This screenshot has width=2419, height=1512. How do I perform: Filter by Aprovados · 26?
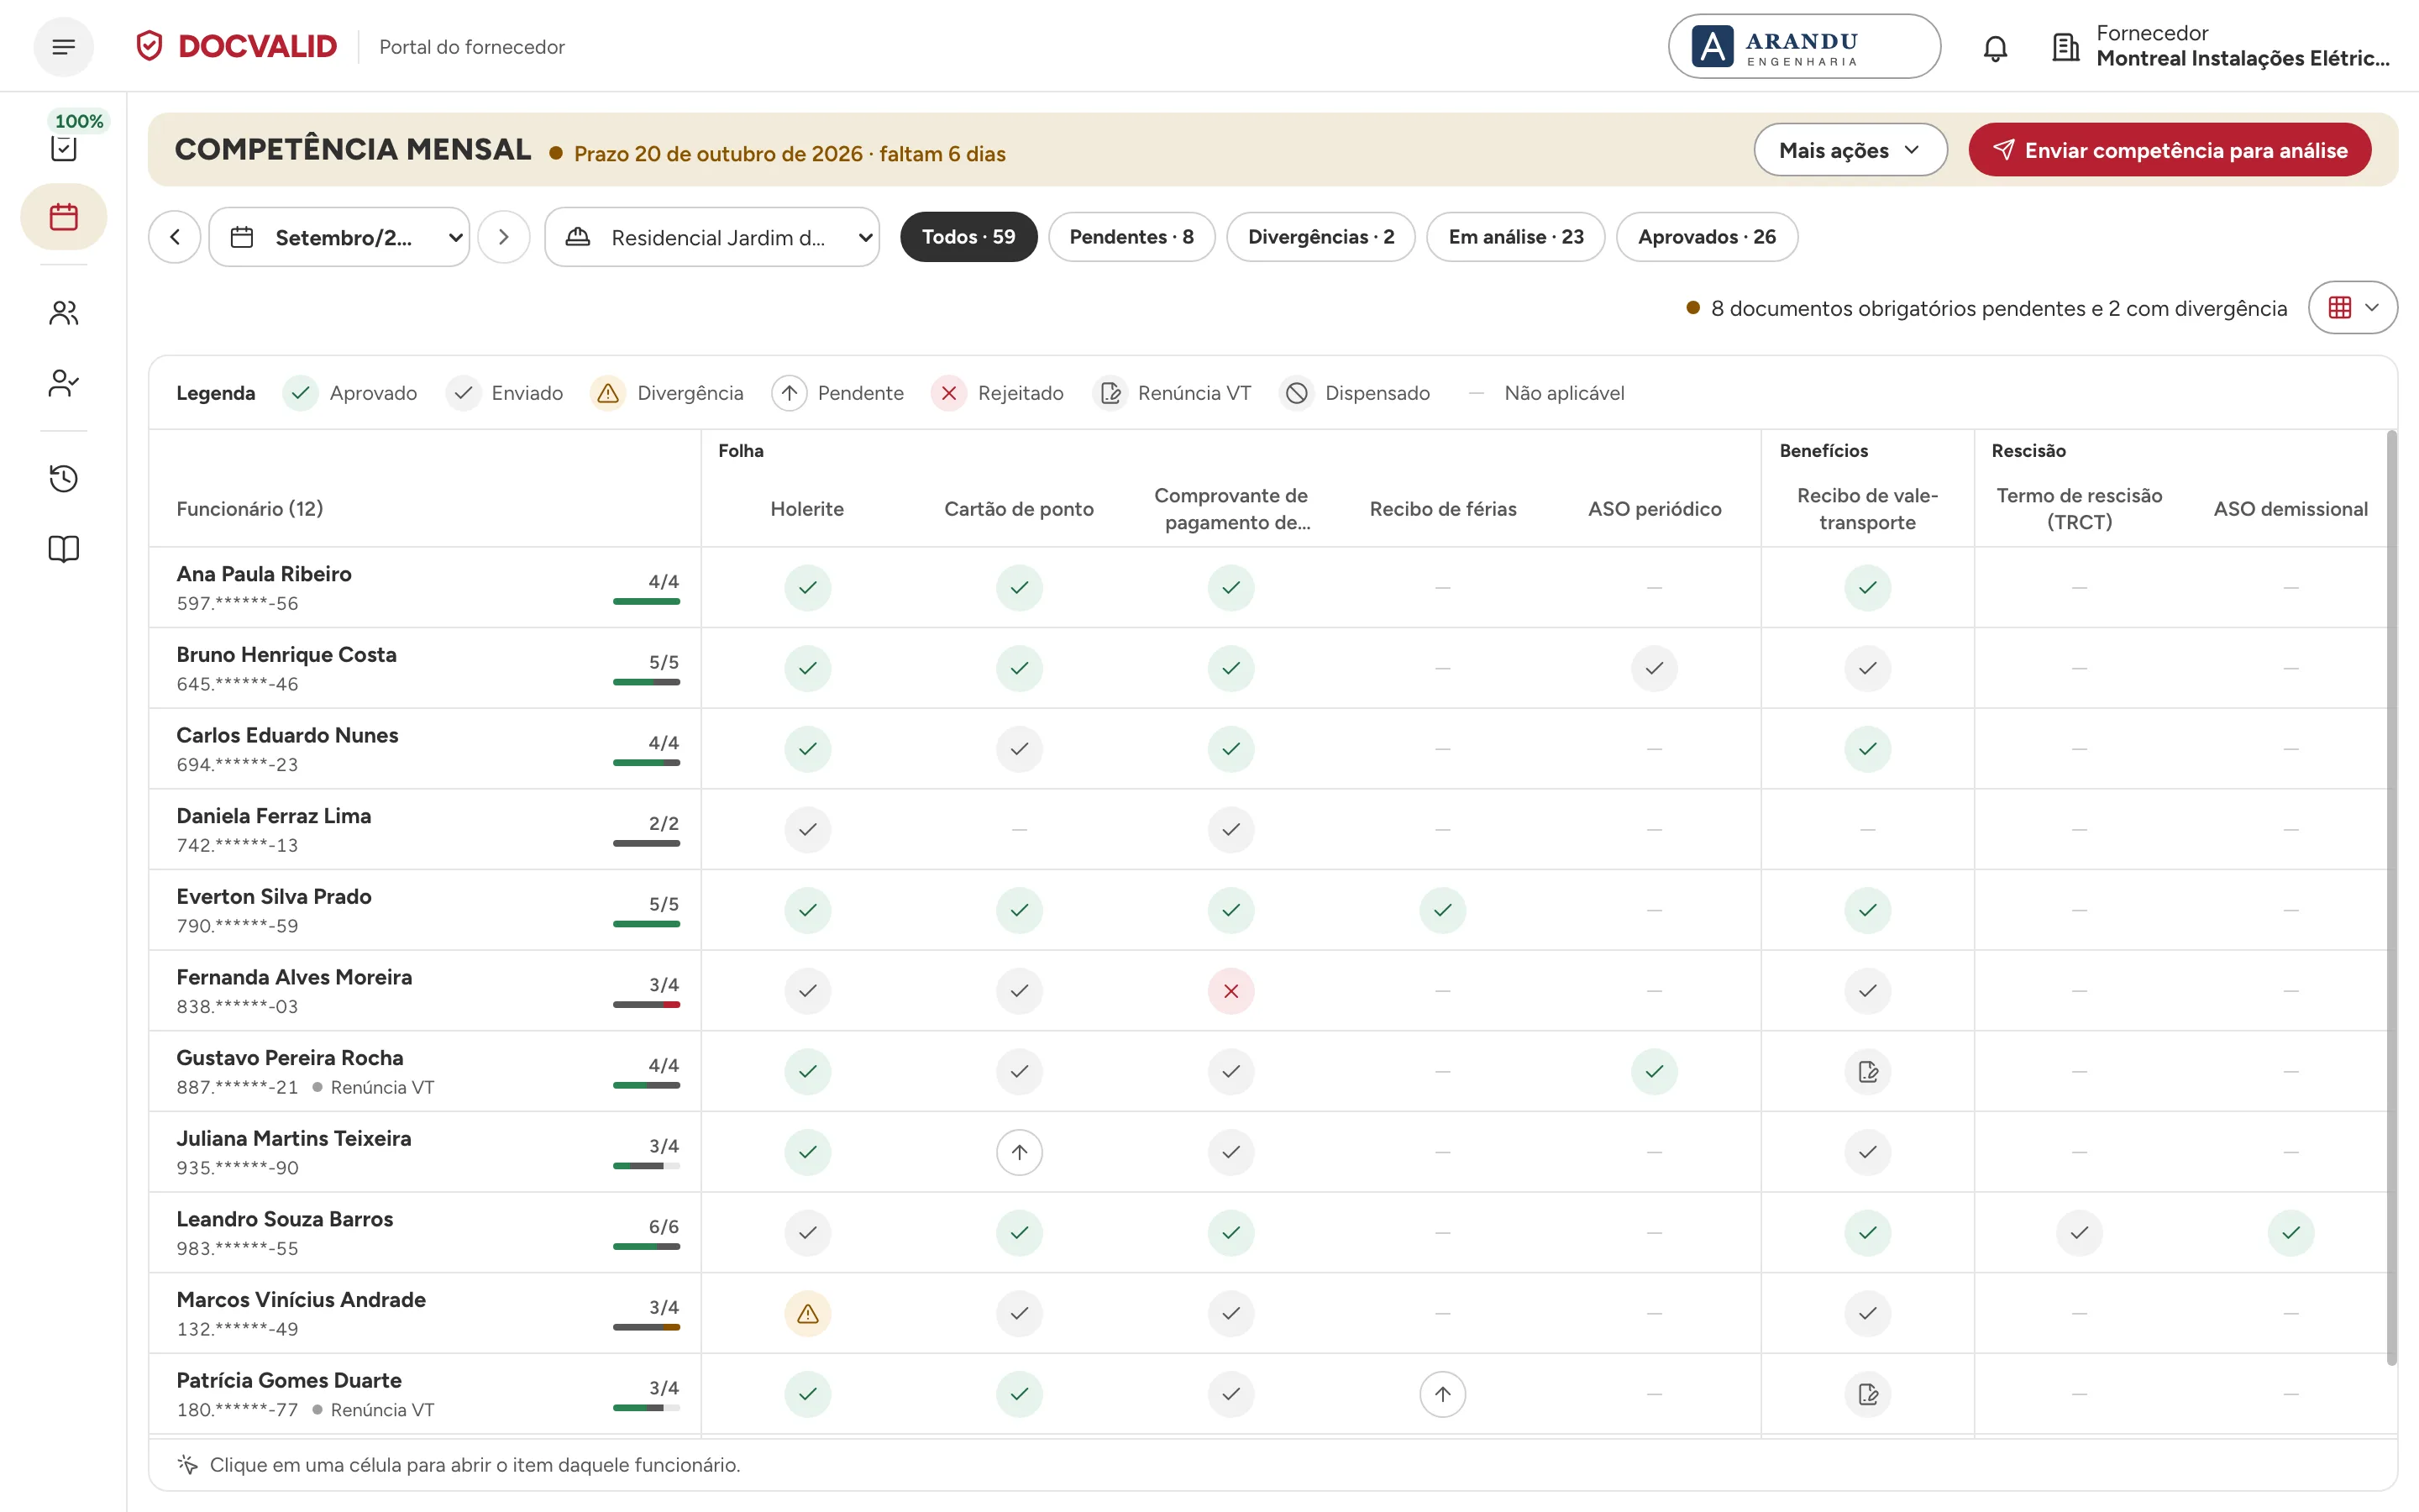(x=1706, y=237)
